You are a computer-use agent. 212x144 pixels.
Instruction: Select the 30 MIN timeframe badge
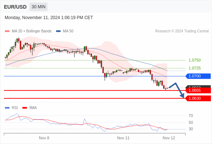[x=38, y=7]
